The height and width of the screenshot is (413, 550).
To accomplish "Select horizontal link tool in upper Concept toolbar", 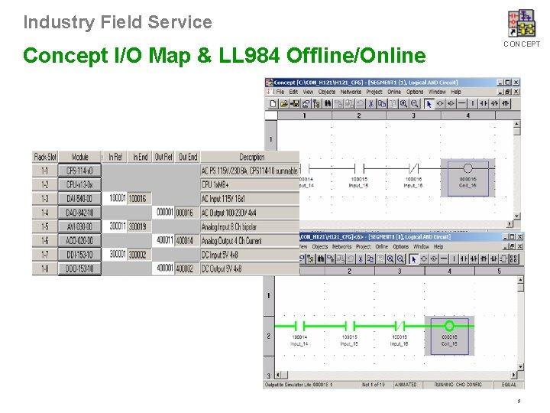I will (462, 103).
